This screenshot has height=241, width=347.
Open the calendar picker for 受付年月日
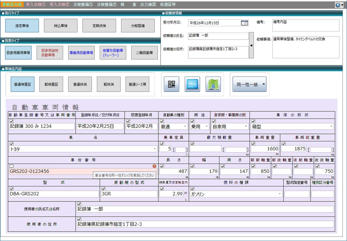pos(244,23)
